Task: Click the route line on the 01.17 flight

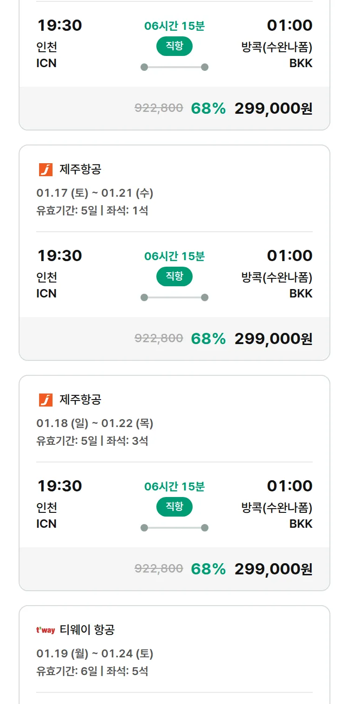Action: pos(174,297)
